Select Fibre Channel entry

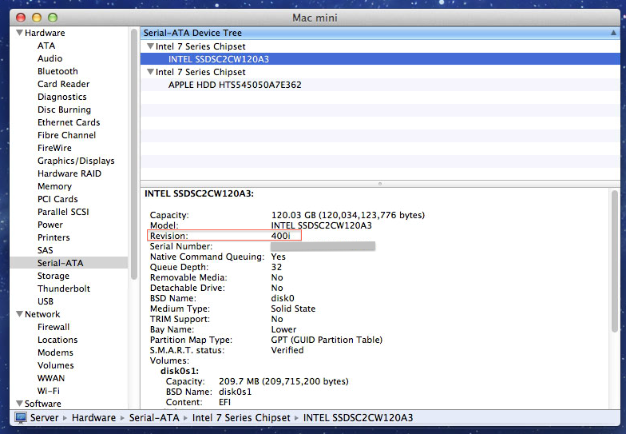[67, 135]
